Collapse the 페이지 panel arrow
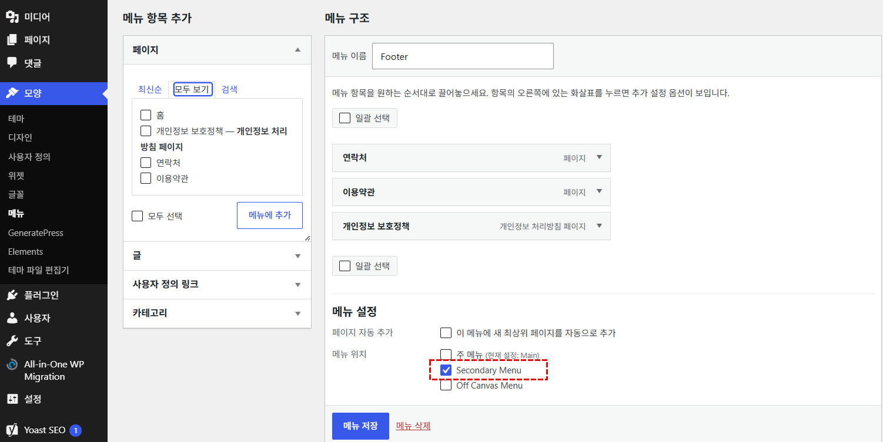 coord(298,50)
